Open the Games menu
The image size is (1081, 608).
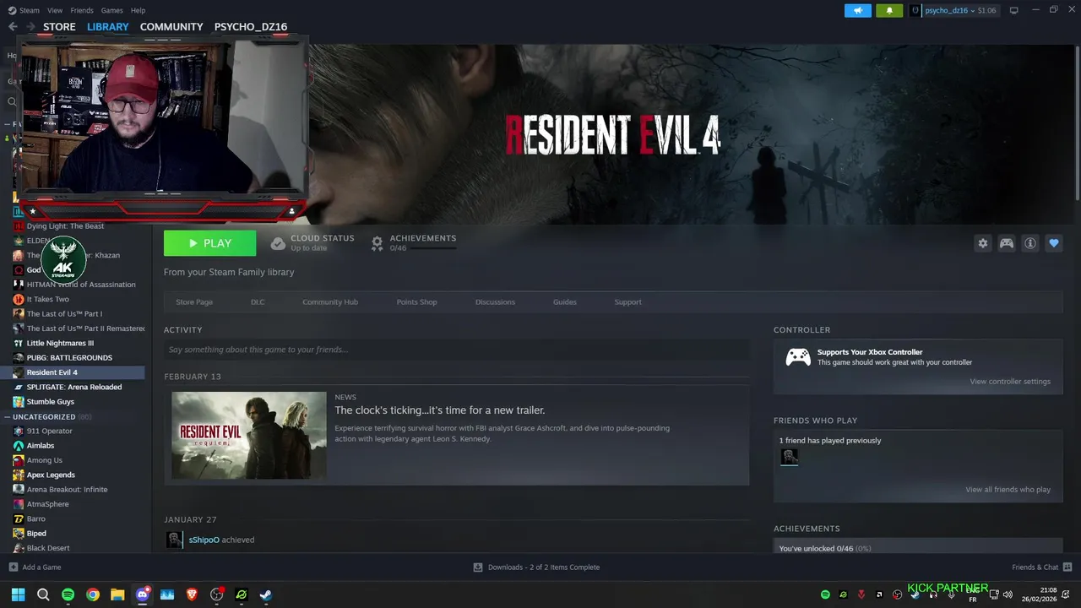click(111, 10)
